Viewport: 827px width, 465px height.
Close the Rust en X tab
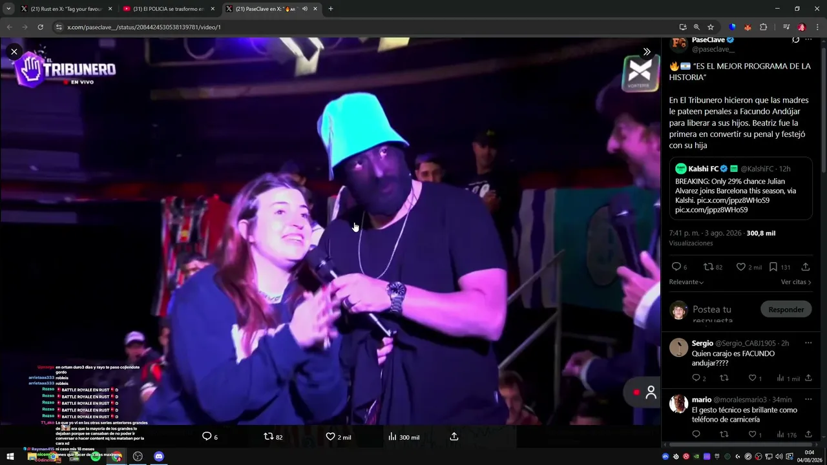[x=110, y=9]
